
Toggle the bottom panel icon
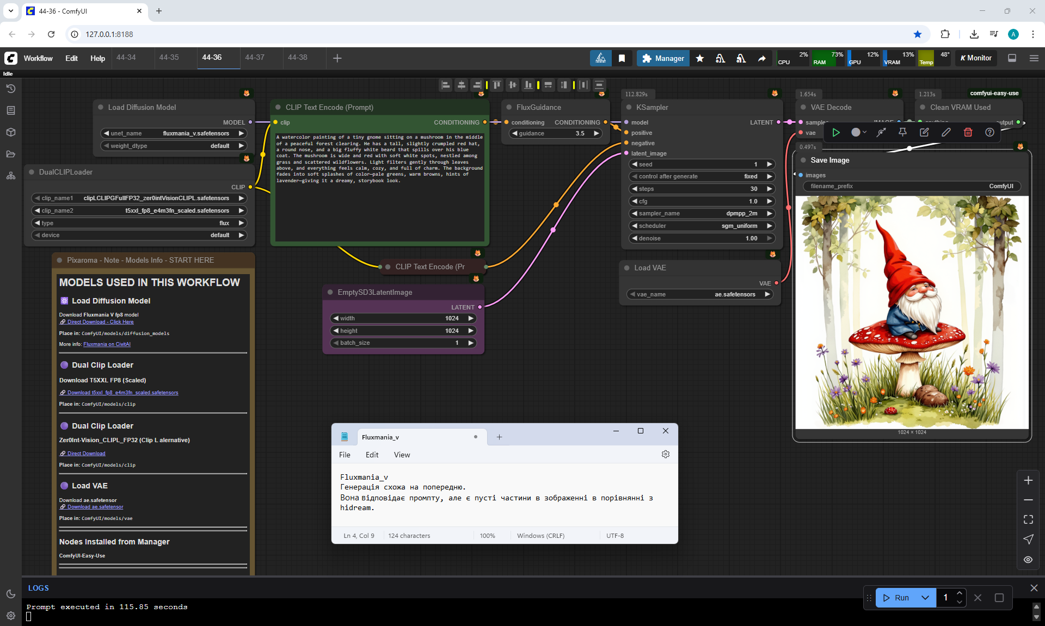coord(1012,58)
